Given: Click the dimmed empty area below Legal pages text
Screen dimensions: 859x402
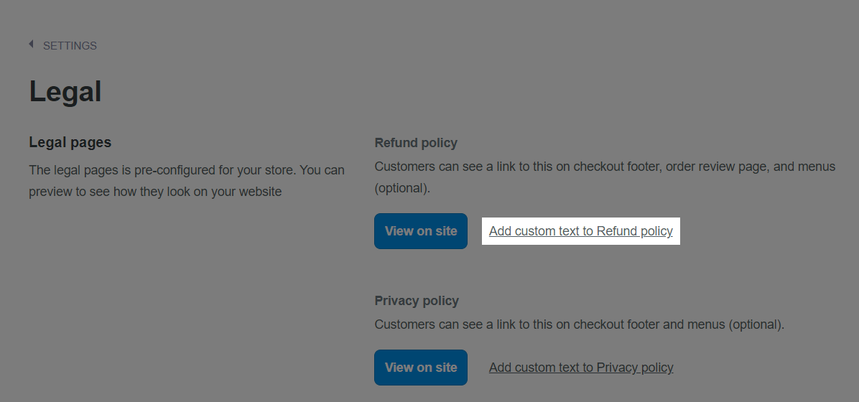Looking at the screenshot, I should (x=186, y=296).
